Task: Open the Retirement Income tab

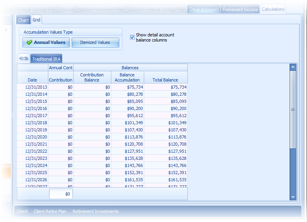Action: tap(240, 9)
